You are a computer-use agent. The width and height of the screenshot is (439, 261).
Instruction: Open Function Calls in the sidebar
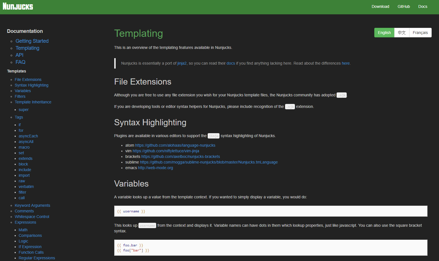(x=31, y=252)
